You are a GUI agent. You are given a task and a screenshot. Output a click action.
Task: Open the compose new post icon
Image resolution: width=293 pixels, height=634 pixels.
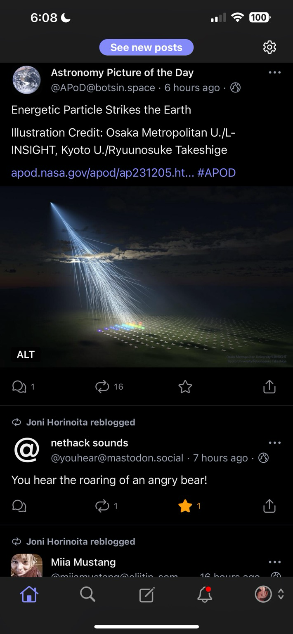[146, 595]
